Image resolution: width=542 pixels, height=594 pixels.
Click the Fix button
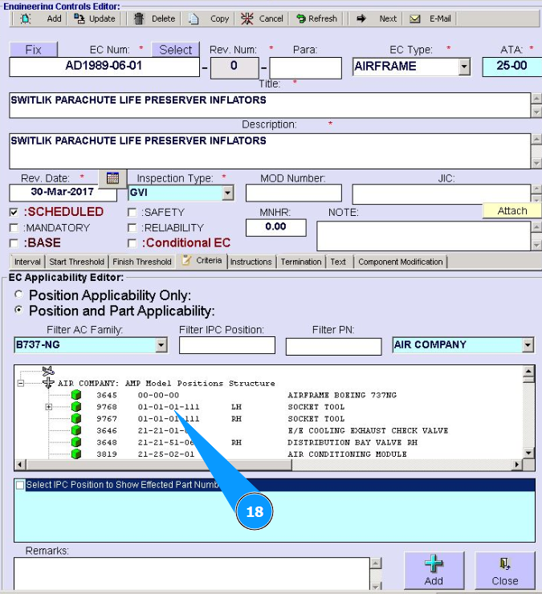[x=34, y=50]
